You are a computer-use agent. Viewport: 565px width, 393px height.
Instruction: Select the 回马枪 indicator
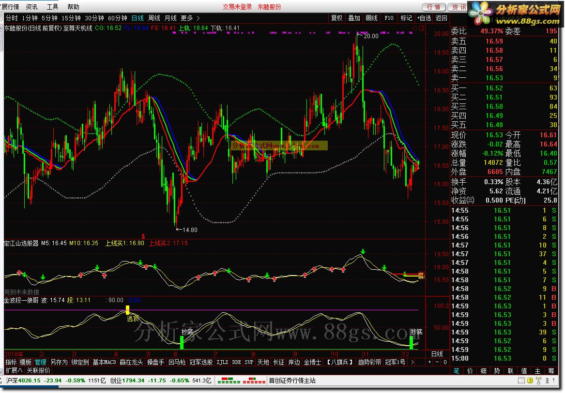pos(177,362)
